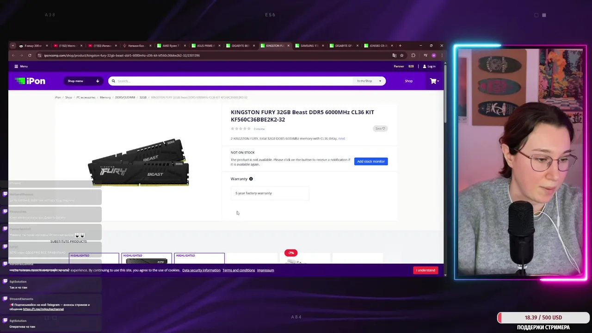Click 32GB in the breadcrumb
The width and height of the screenshot is (592, 333).
[x=143, y=98]
